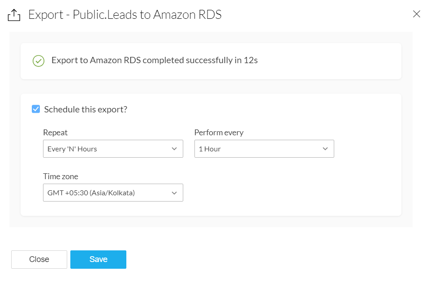Uncheck the Schedule this export checkbox
The width and height of the screenshot is (431, 288).
point(36,109)
